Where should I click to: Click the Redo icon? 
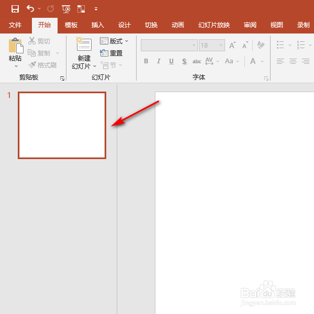[50, 9]
